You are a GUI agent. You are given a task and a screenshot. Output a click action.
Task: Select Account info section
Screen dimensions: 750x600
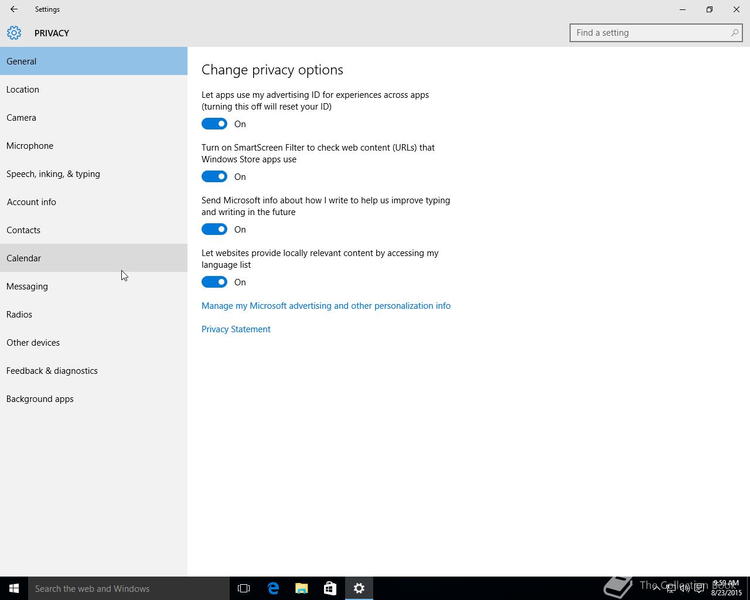point(94,202)
